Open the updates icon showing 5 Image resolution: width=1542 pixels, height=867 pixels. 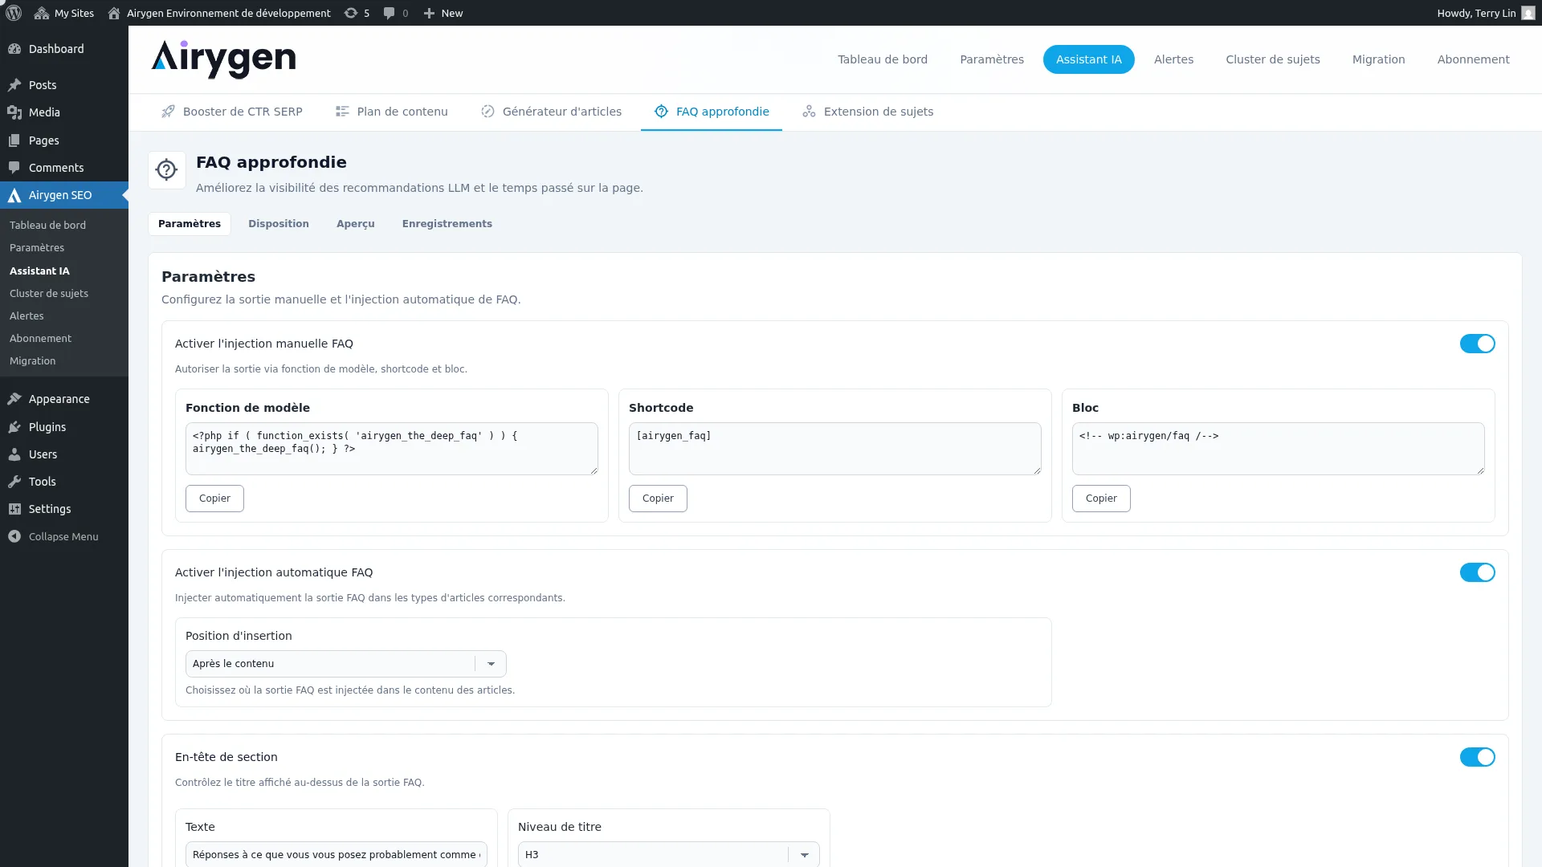351,13
